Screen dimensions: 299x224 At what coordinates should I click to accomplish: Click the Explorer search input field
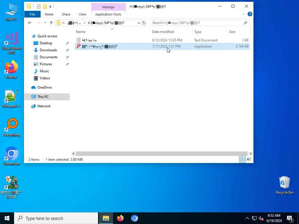tap(197, 23)
